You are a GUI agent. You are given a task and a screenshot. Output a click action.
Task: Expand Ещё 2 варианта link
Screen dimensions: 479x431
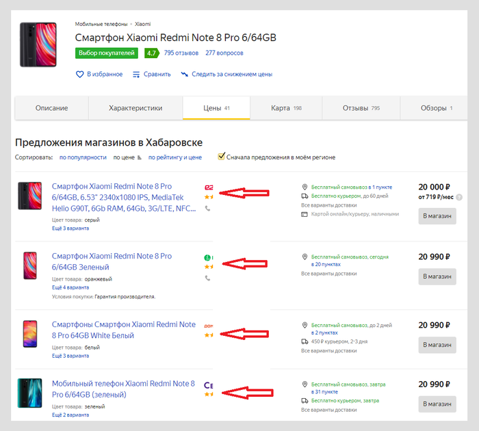(70, 415)
